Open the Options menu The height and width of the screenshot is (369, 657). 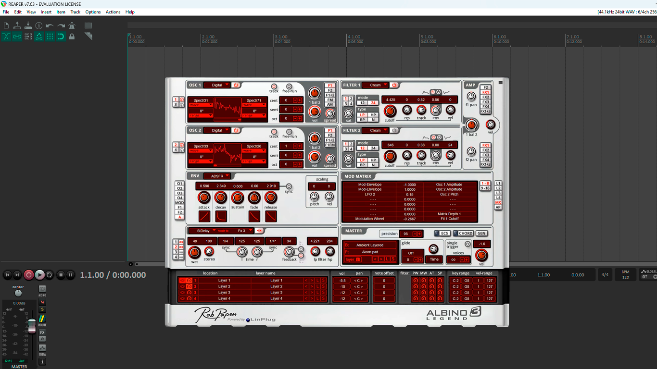[x=93, y=12]
